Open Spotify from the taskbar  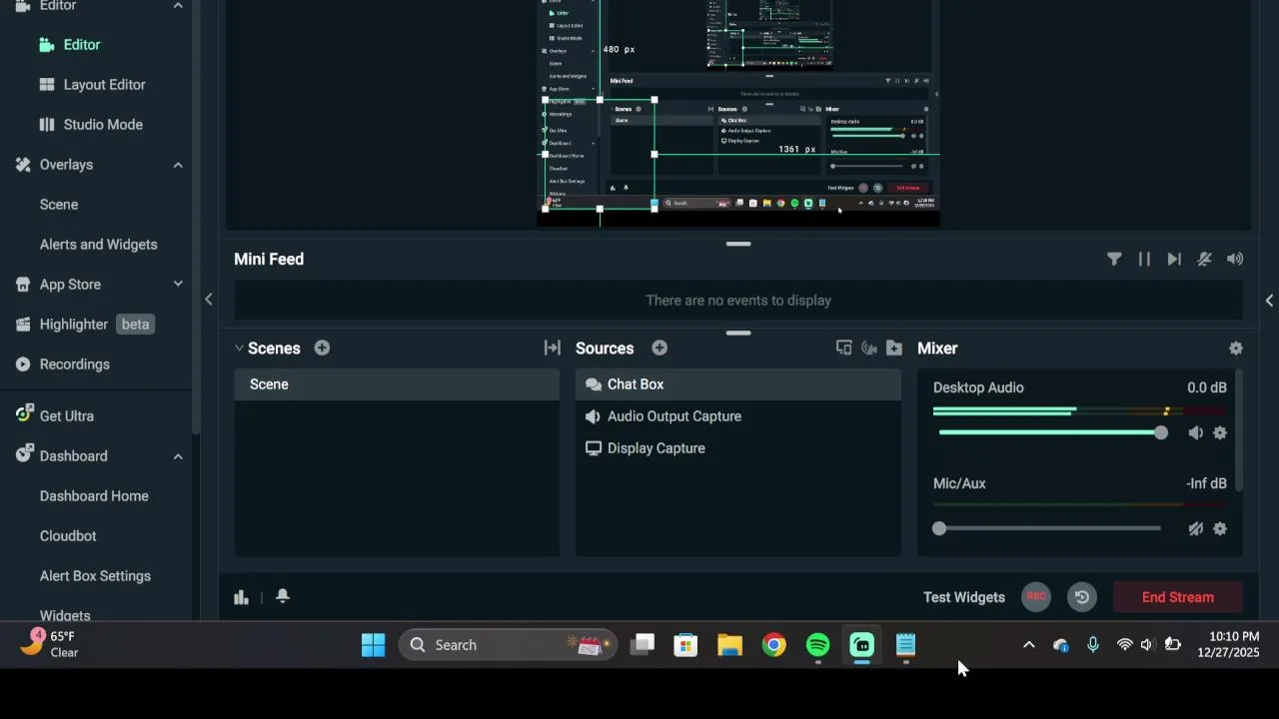tap(818, 645)
